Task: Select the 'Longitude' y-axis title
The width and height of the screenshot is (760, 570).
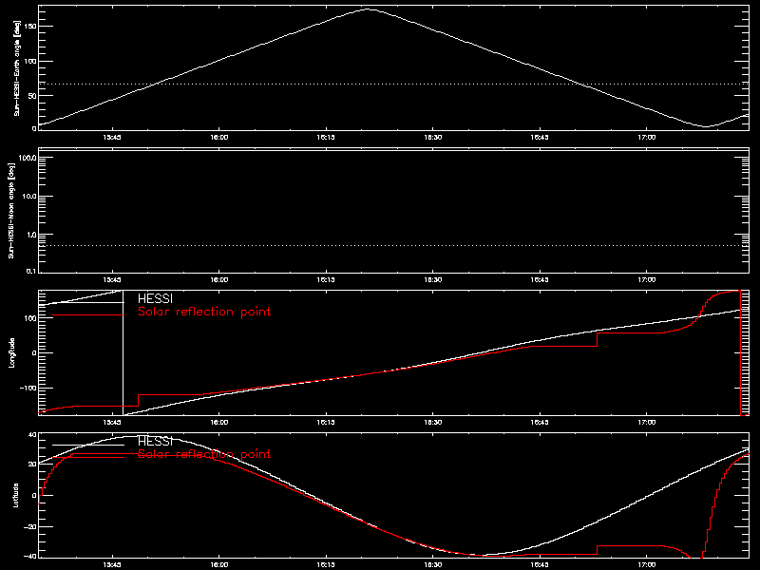Action: pyautogui.click(x=11, y=352)
